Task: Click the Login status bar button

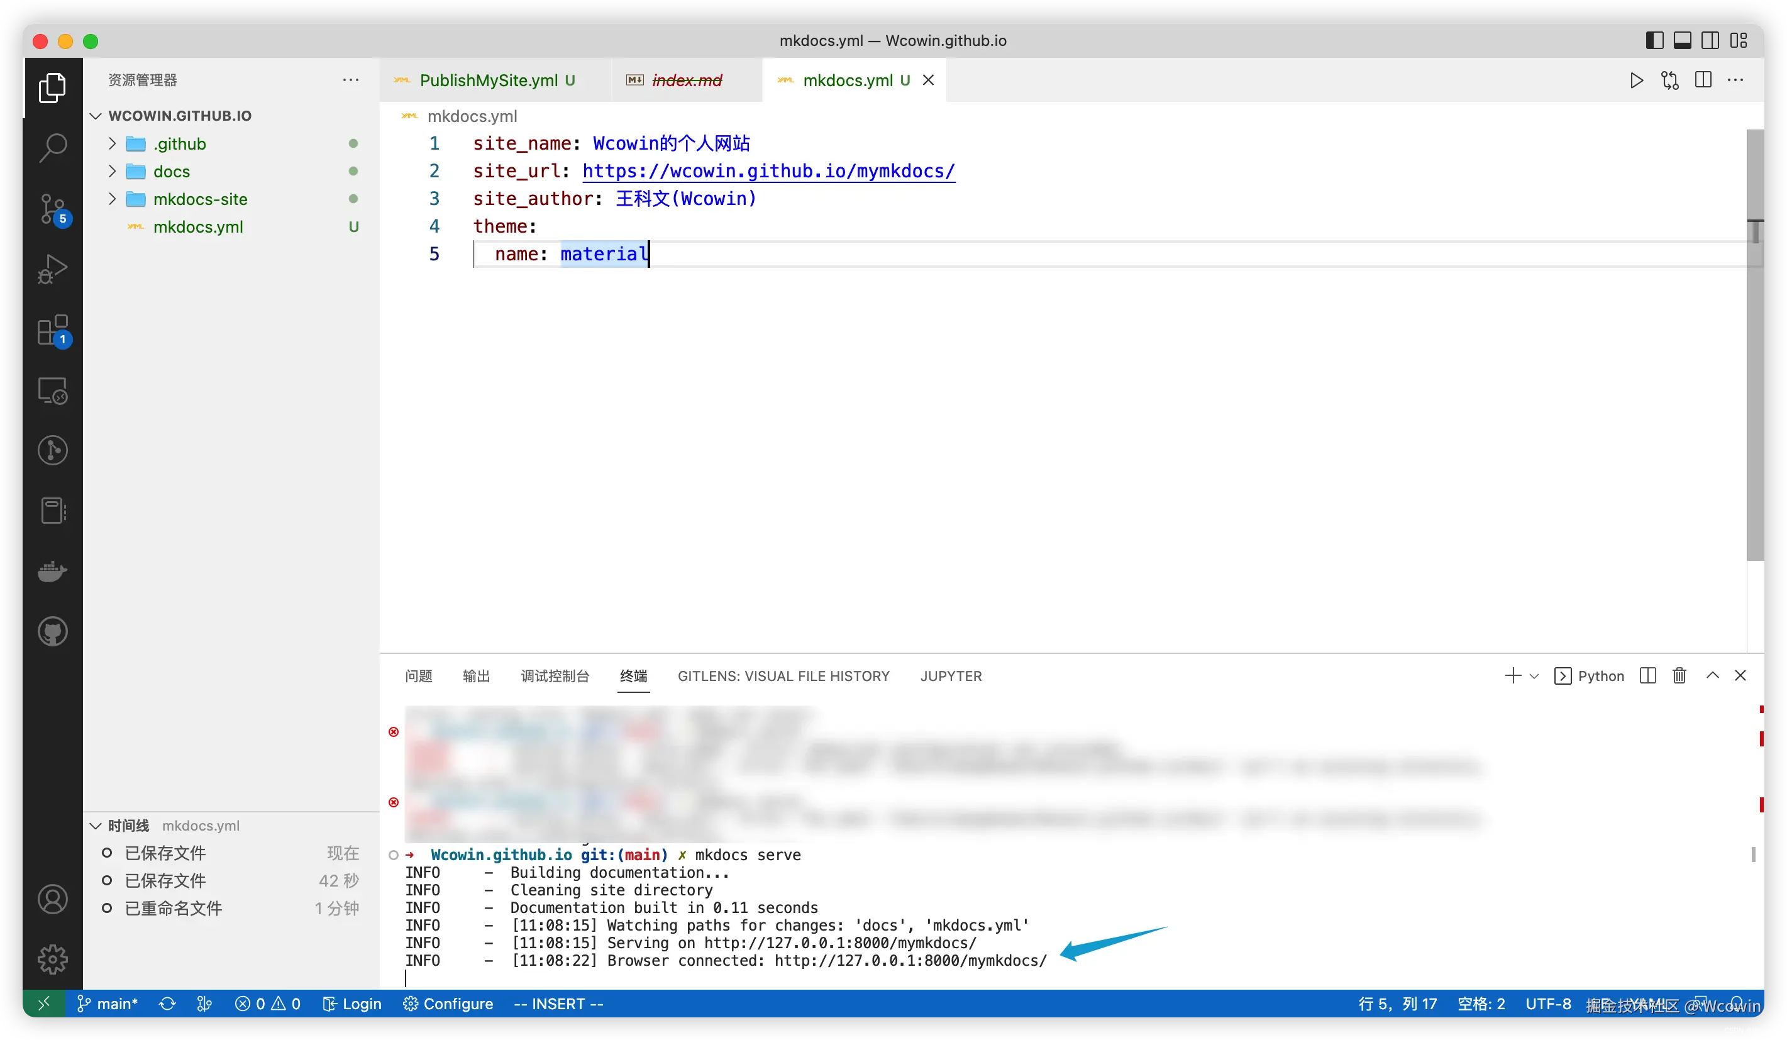Action: pos(353,1004)
